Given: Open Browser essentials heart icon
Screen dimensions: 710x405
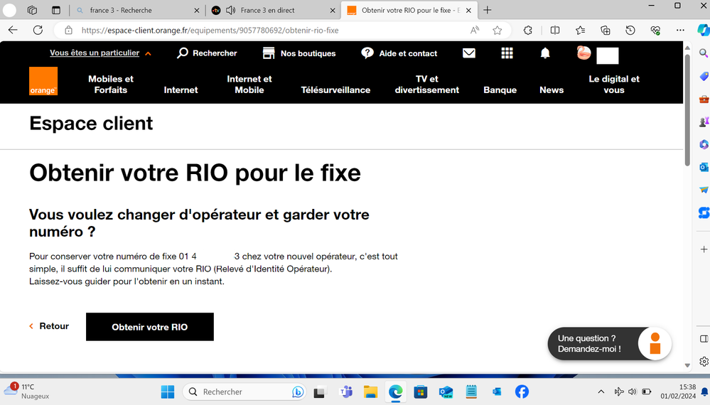Looking at the screenshot, I should click(655, 31).
